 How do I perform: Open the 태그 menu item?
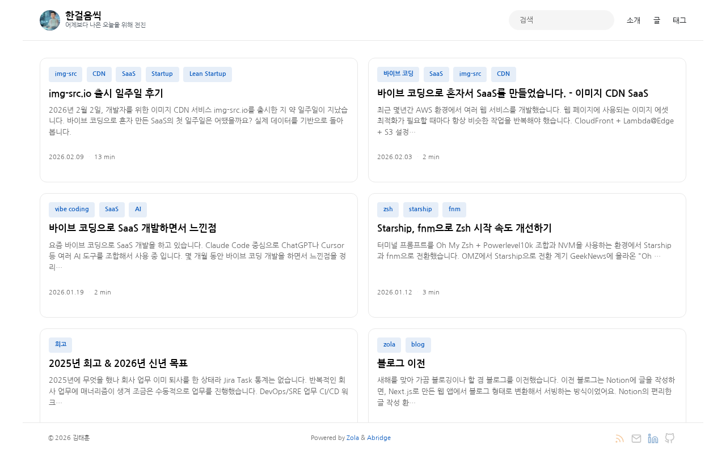tap(679, 20)
